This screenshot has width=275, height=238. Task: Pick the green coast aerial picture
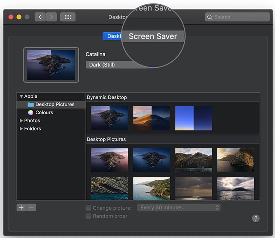point(152,189)
